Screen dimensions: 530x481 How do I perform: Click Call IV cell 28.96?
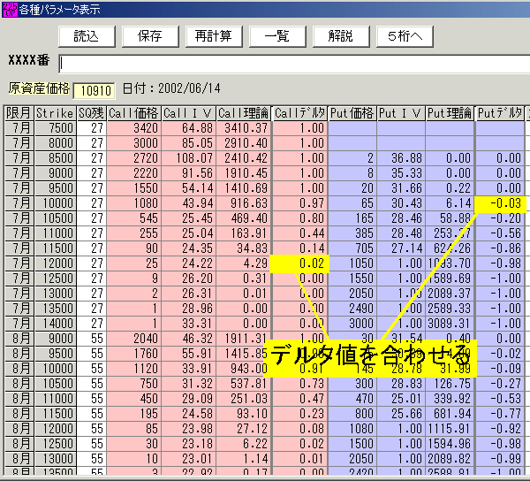coord(189,309)
